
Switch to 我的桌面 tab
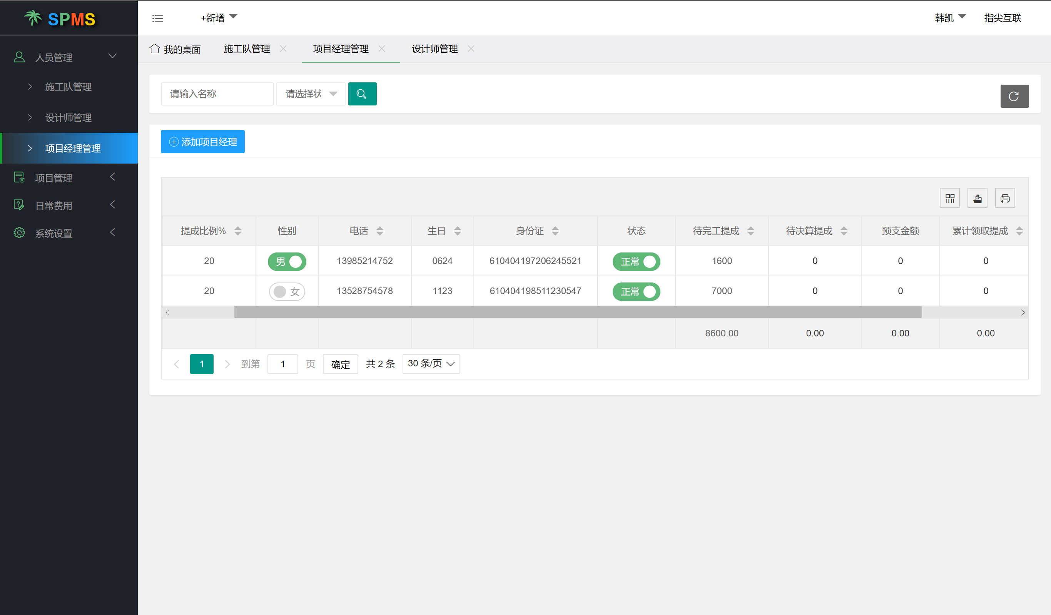(x=175, y=49)
